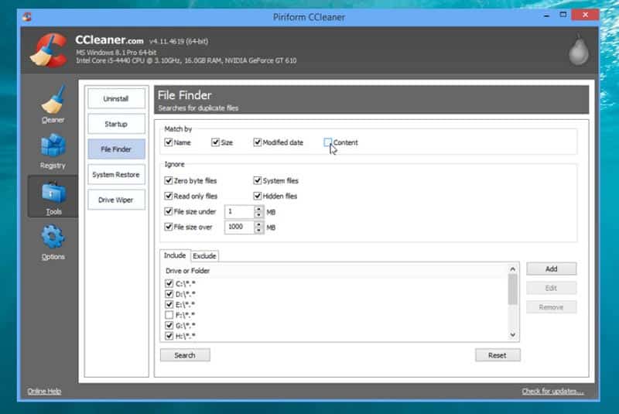The height and width of the screenshot is (414, 619).
Task: Click the title bar application icon
Action: (27, 16)
